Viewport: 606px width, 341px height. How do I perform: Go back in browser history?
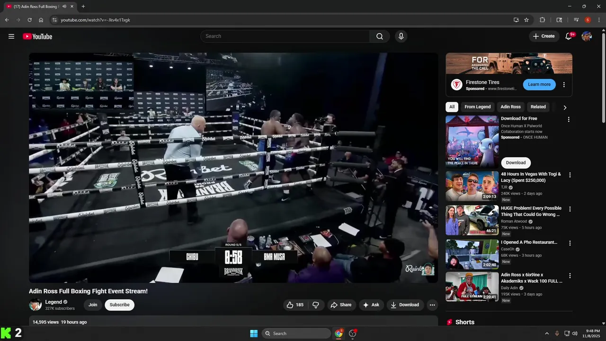tap(7, 20)
